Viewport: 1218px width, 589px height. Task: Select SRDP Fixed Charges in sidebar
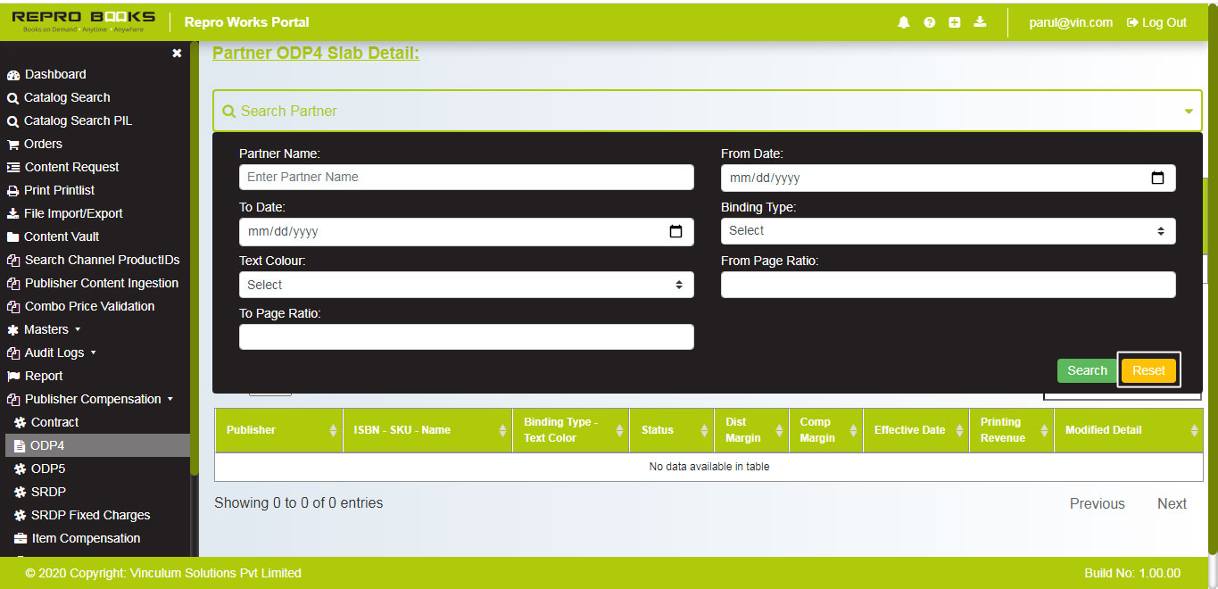click(x=90, y=515)
